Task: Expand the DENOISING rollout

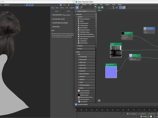Action: click(x=51, y=27)
